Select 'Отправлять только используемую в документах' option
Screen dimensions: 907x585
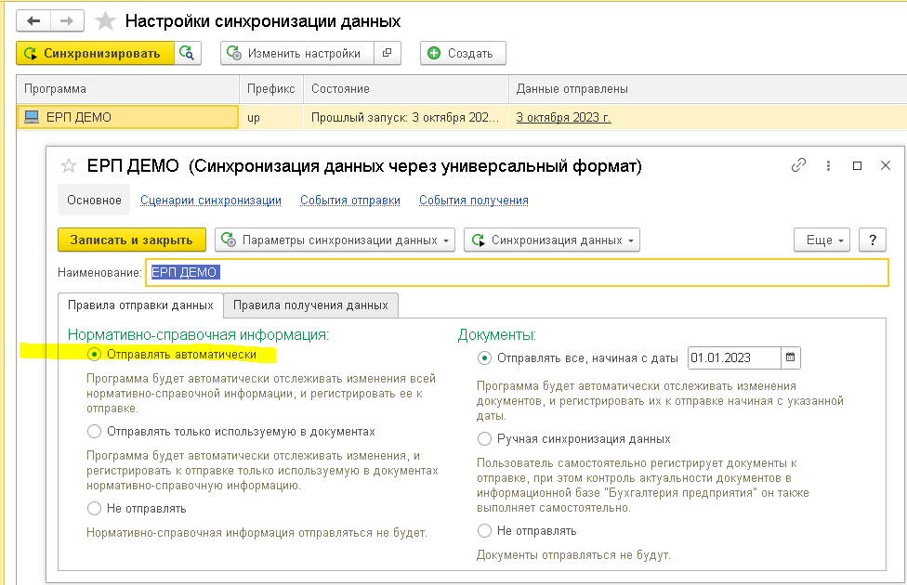pos(94,432)
